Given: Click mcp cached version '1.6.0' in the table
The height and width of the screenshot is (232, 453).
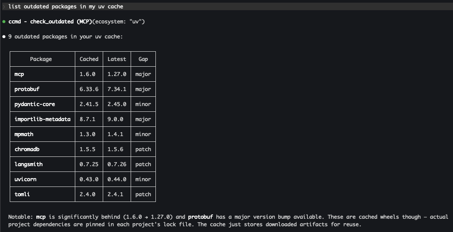Looking at the screenshot, I should [87, 74].
